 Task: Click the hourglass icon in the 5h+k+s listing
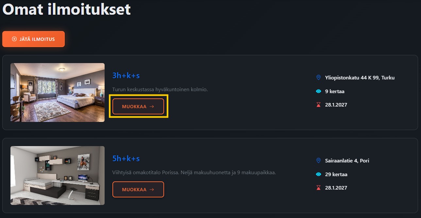point(319,188)
